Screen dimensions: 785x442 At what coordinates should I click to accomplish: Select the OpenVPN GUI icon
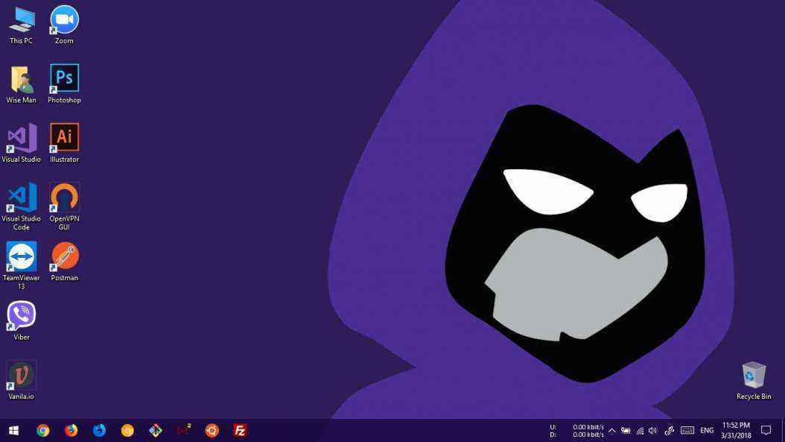click(64, 206)
